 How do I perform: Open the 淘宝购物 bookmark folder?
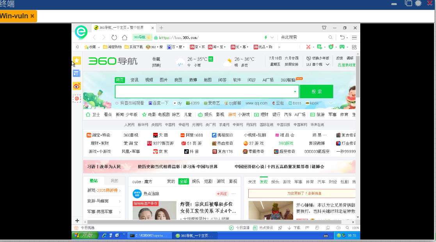click(x=112, y=47)
